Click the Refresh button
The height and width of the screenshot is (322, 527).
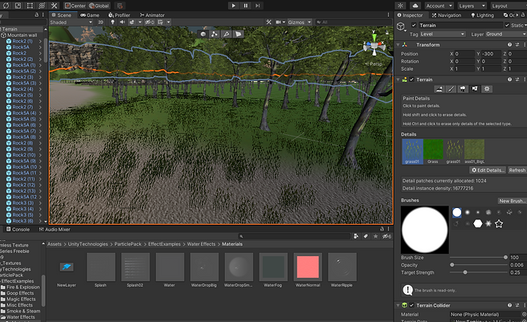tap(517, 170)
